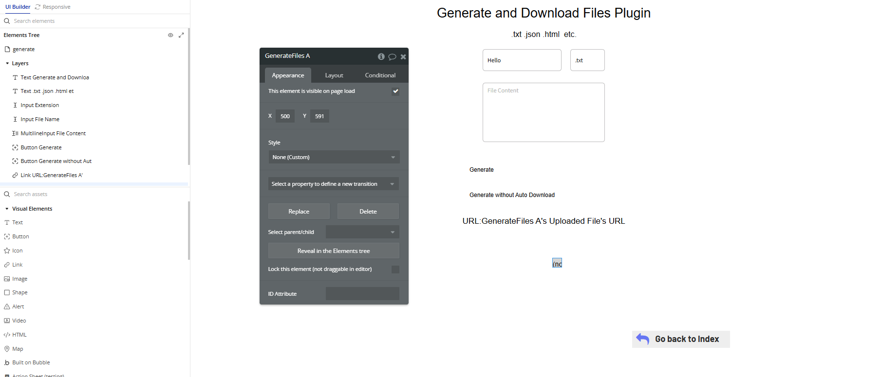Click the Generate and Download Files Plugin heading
This screenshot has height=377, width=882.
pos(544,13)
